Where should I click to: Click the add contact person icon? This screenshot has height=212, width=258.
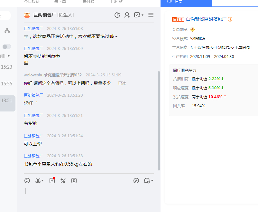coord(127,15)
